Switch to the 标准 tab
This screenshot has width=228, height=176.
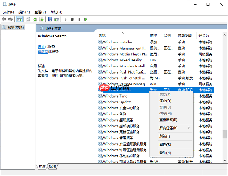pos(52,166)
